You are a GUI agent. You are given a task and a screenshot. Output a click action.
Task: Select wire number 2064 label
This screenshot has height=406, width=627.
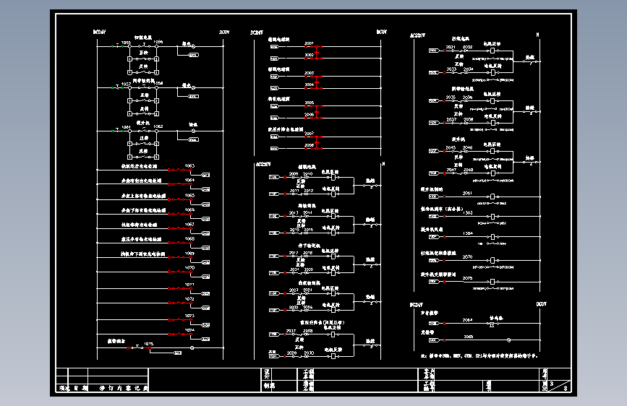coord(467,320)
